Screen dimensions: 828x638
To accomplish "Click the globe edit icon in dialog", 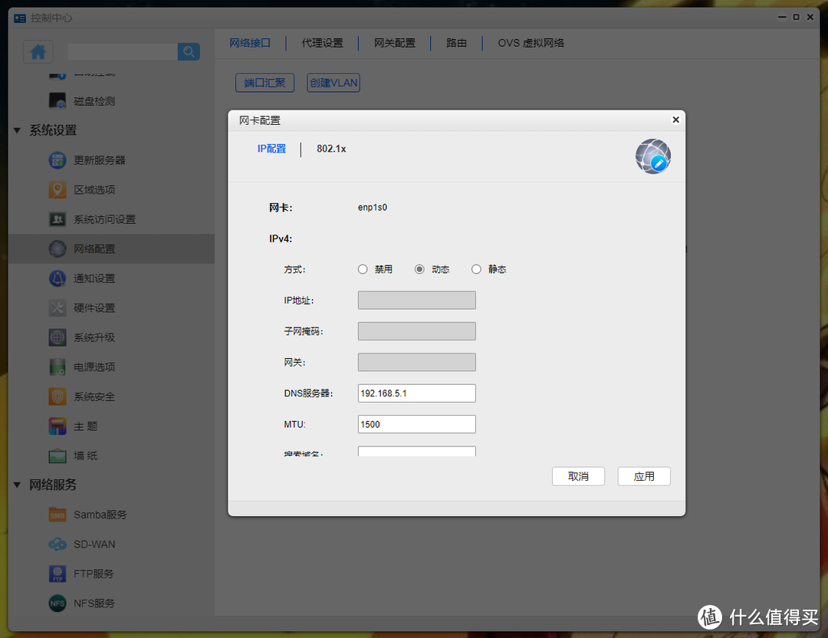I will tap(652, 156).
